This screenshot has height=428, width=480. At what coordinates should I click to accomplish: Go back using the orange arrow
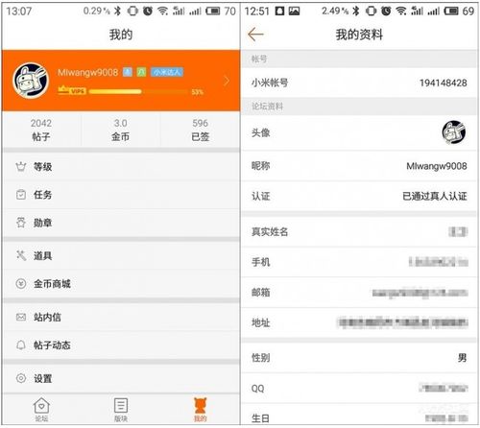pos(255,35)
